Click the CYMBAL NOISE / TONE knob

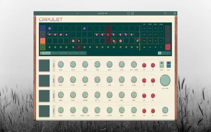[85, 110]
